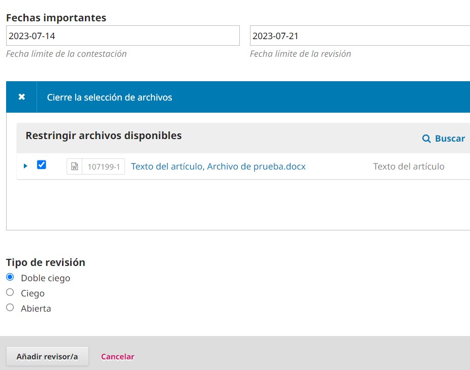Choose the Abierta review option
Screen dimensions: 470x370
10,308
